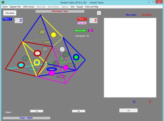This screenshot has width=164, height=121.
Task: Click the << button below the points panel
Action: pyautogui.click(x=128, y=110)
